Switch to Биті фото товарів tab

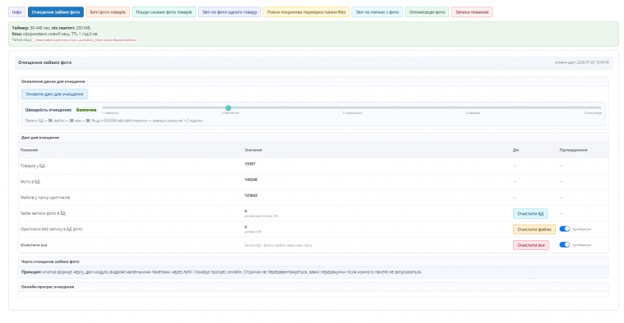click(x=108, y=12)
